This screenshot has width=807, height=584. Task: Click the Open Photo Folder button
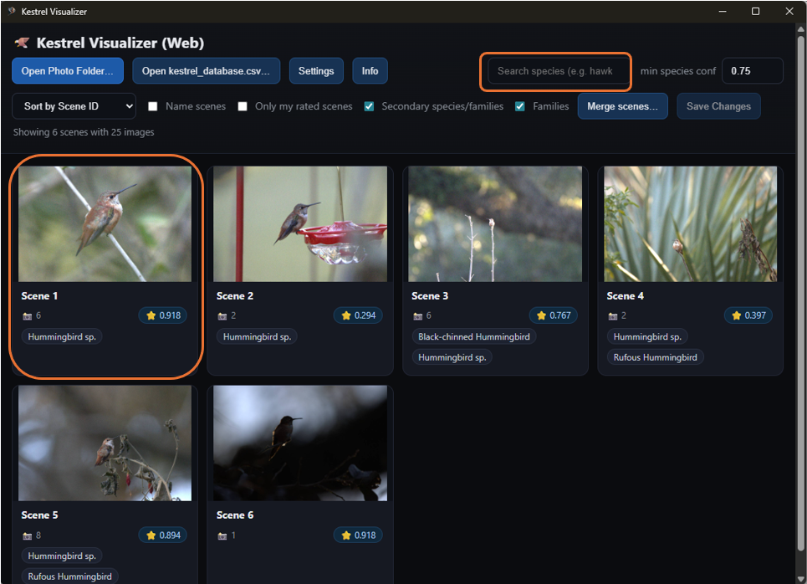[x=67, y=70]
